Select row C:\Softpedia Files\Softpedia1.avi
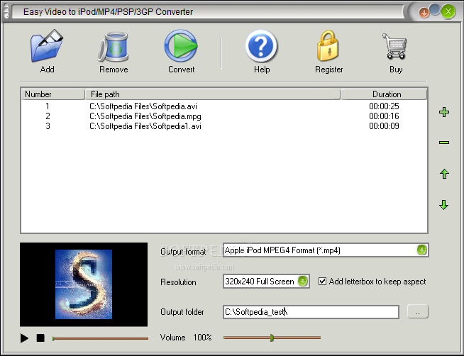Screen dimensions: 464x356 pyautogui.click(x=224, y=126)
